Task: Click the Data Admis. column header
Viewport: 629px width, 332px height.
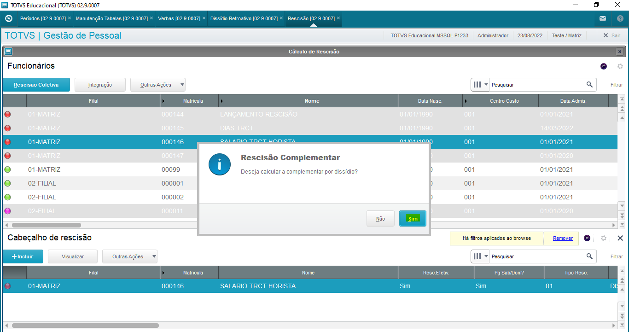Action: (573, 101)
